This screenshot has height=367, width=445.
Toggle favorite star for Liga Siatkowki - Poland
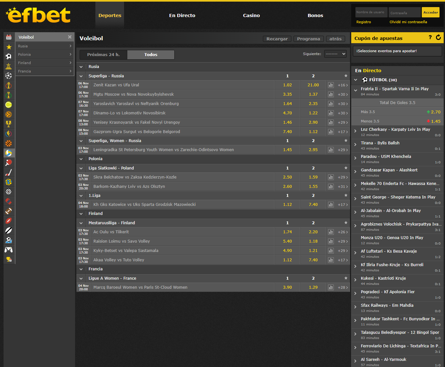point(346,168)
